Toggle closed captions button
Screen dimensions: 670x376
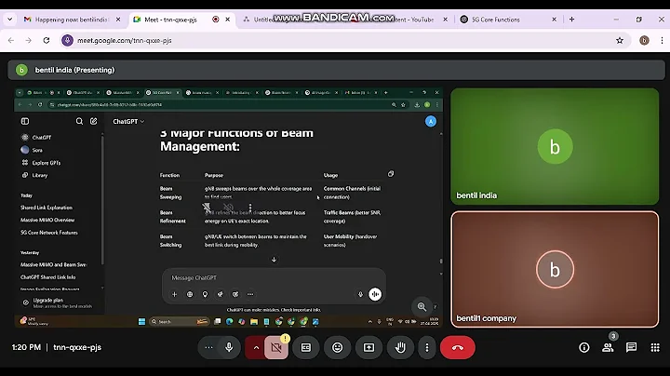(x=306, y=347)
